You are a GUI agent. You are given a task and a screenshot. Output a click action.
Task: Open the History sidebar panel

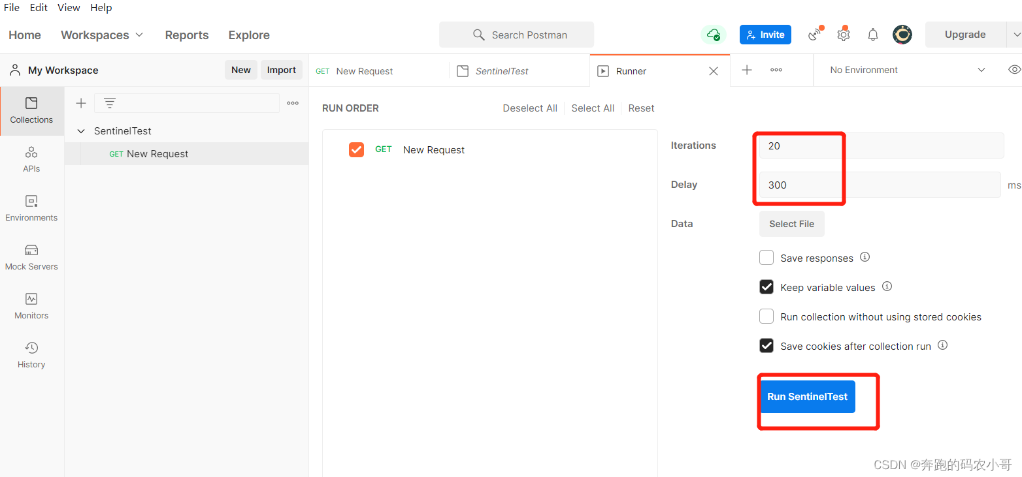31,356
